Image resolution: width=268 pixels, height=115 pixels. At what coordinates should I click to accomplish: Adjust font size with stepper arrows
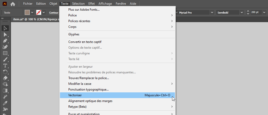coord(248,12)
